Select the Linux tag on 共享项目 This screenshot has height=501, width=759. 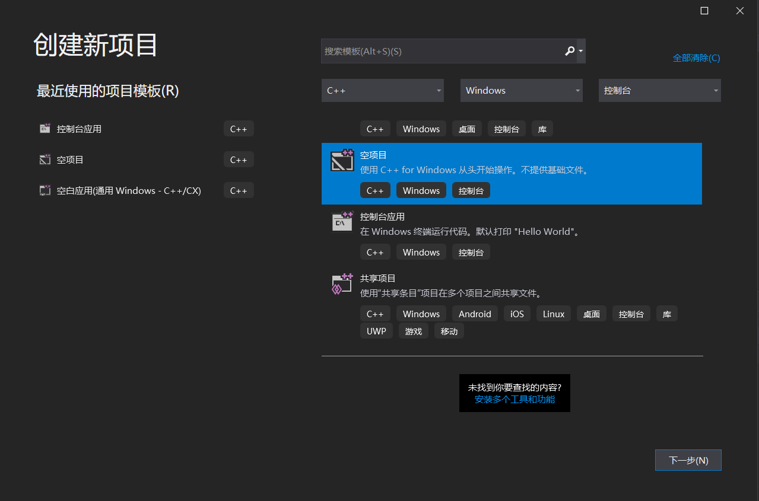click(553, 313)
